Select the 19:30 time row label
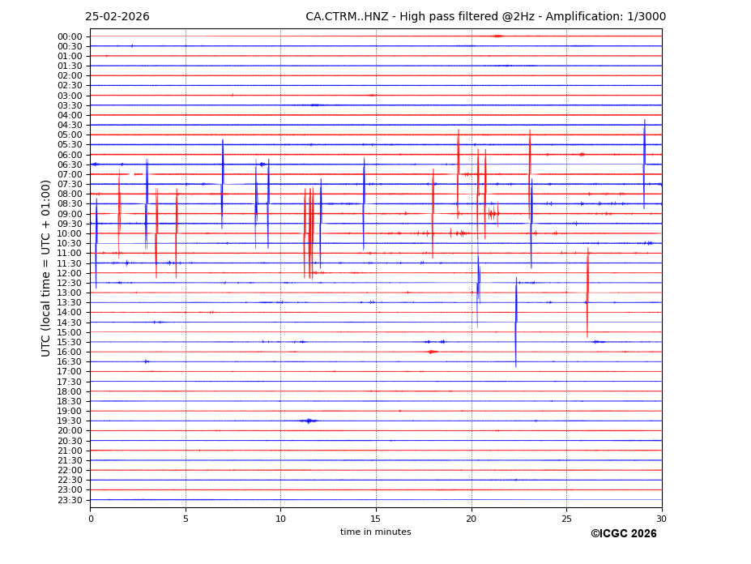This screenshot has width=751, height=564. (70, 421)
